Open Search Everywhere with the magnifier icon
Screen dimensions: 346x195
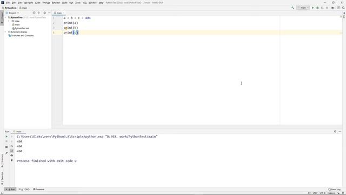(x=343, y=8)
